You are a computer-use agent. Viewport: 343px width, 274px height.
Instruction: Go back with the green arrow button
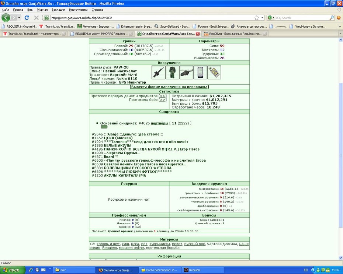[x=6, y=18]
